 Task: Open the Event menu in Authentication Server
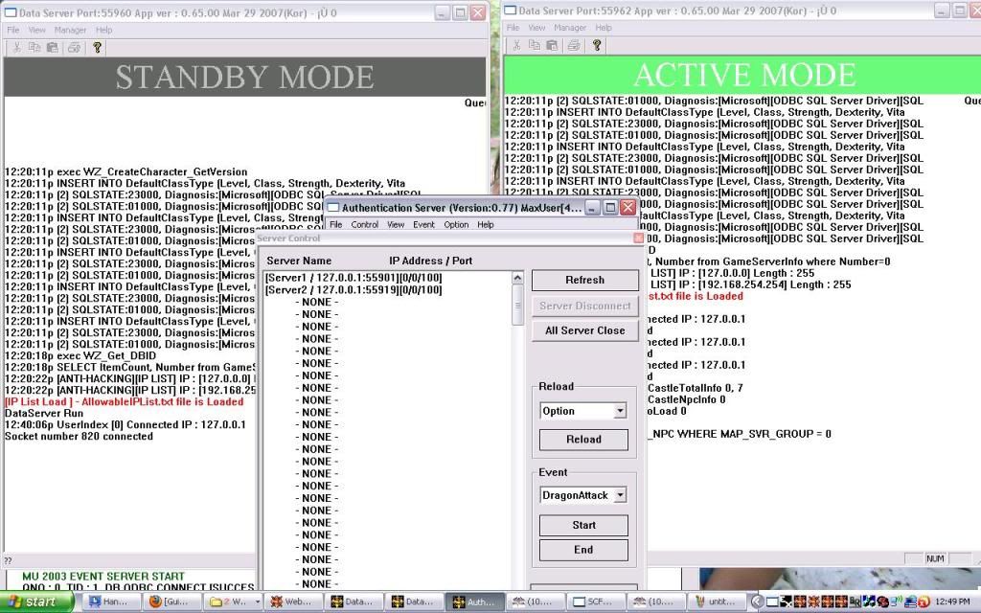click(x=423, y=224)
